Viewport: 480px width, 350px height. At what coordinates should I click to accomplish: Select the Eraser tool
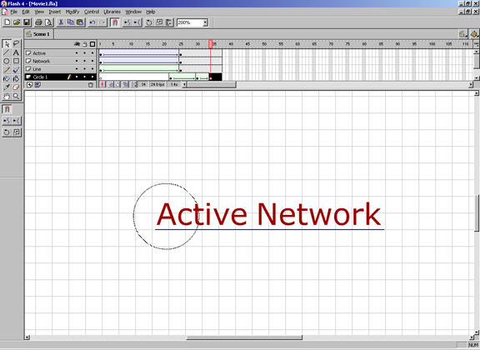coord(16,87)
